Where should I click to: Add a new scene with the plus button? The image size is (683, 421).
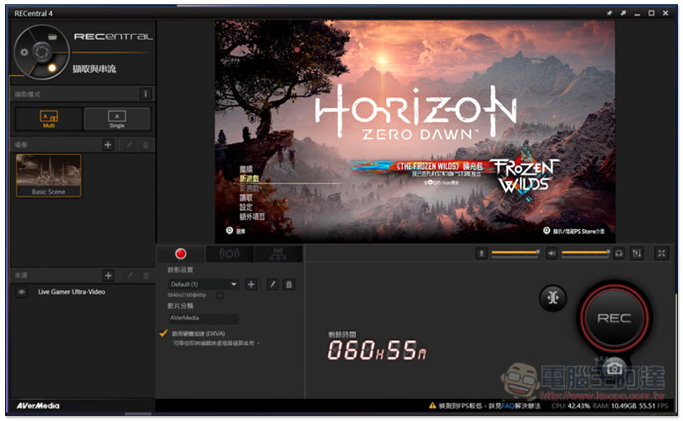coord(108,145)
